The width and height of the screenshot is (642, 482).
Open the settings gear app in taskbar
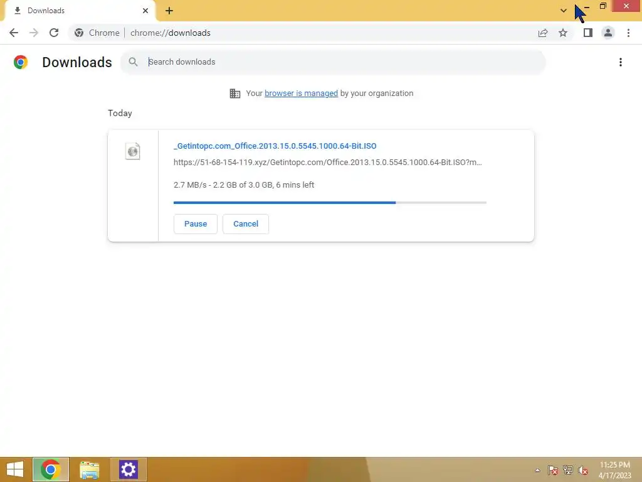[x=128, y=469]
